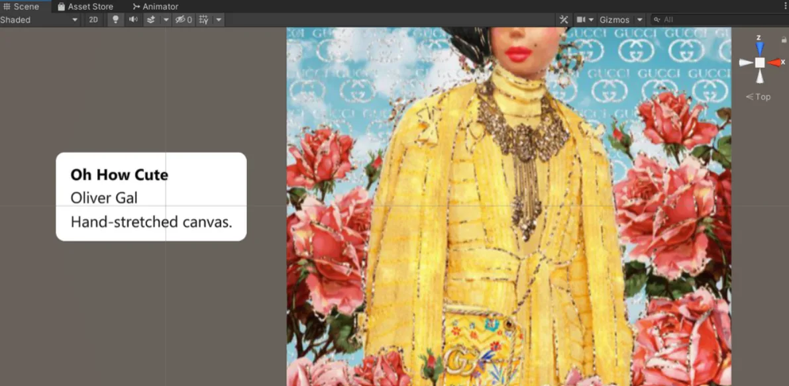Open the Shaded draw mode dropdown
The image size is (789, 386).
[40, 20]
